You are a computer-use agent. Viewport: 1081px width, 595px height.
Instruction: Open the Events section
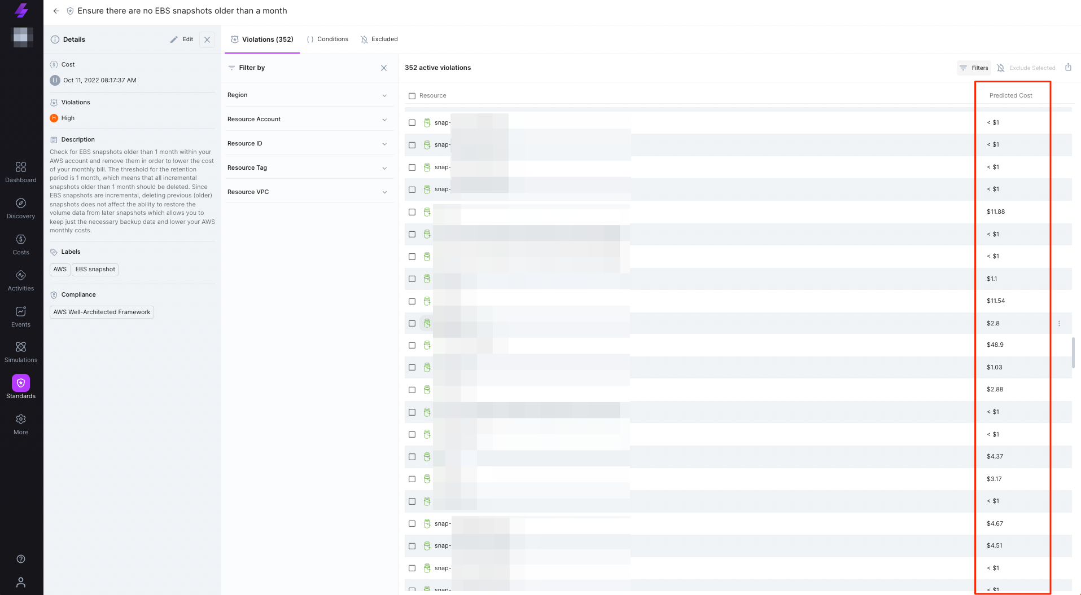click(x=21, y=316)
